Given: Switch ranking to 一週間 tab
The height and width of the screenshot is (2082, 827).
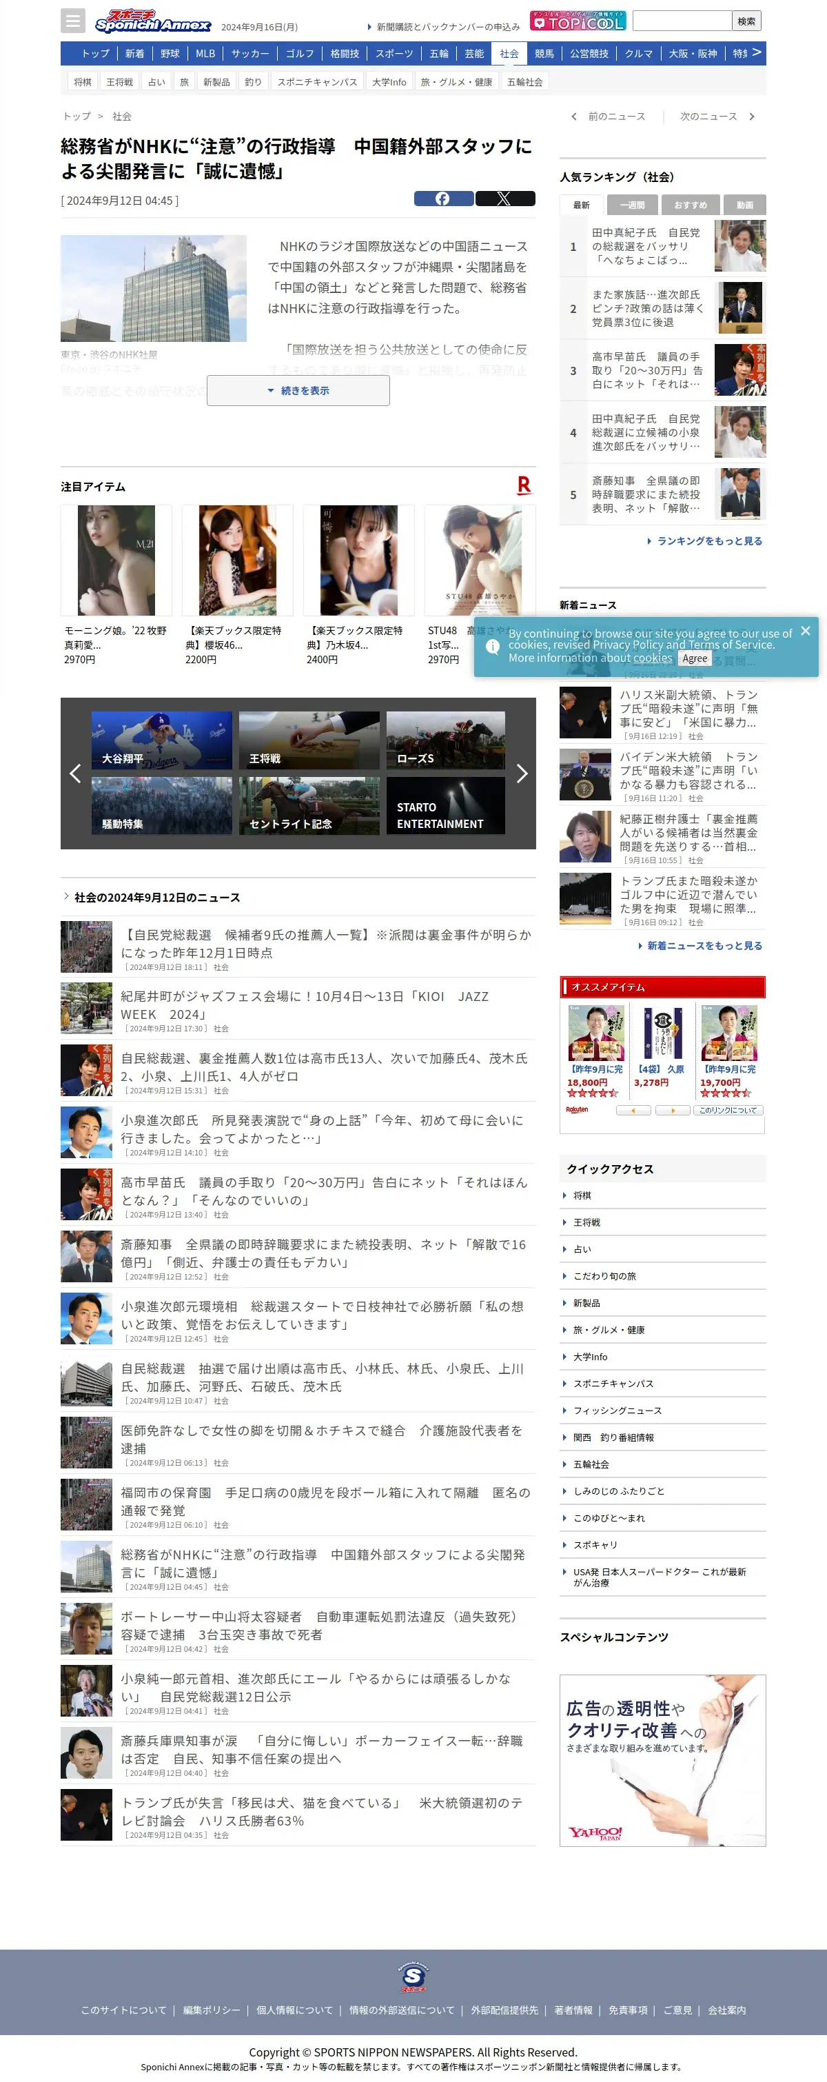Looking at the screenshot, I should point(631,205).
